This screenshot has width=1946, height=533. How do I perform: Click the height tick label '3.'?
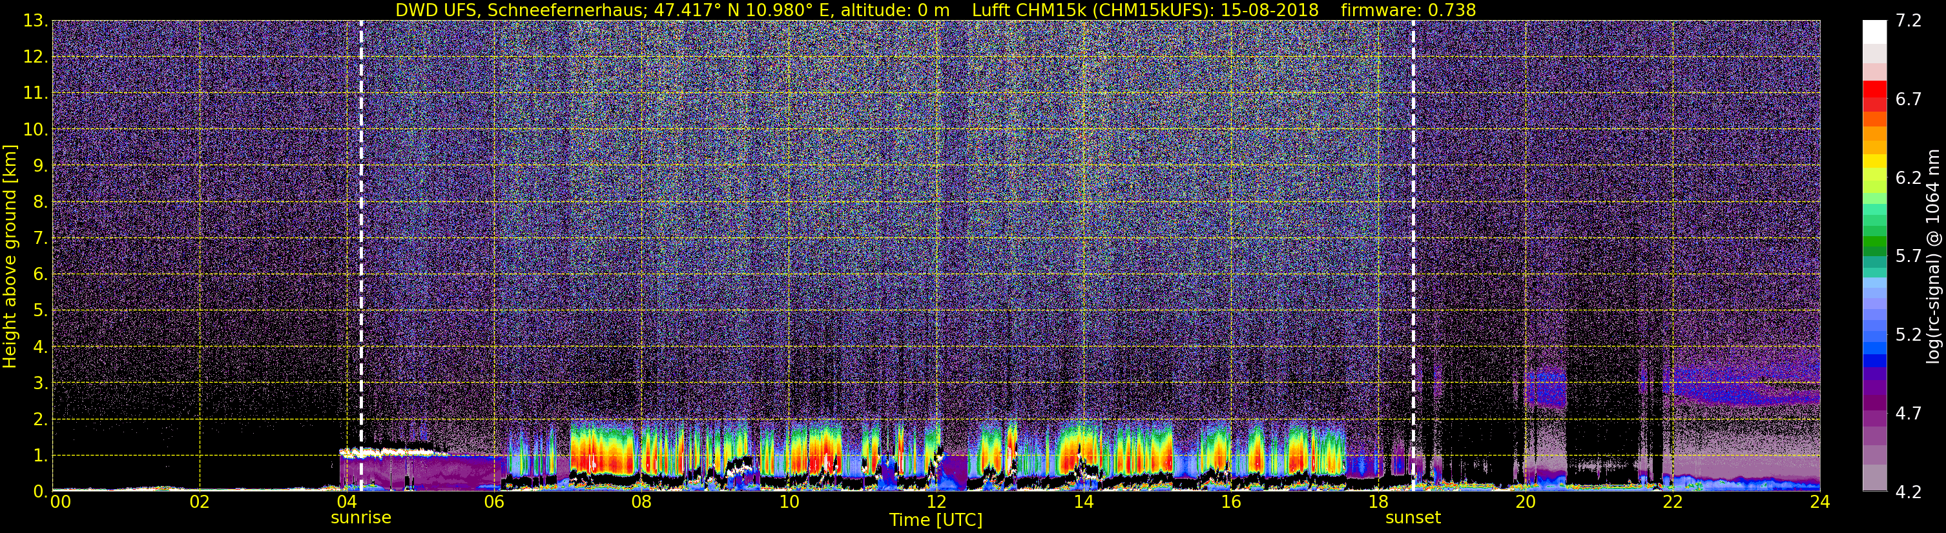tap(40, 383)
